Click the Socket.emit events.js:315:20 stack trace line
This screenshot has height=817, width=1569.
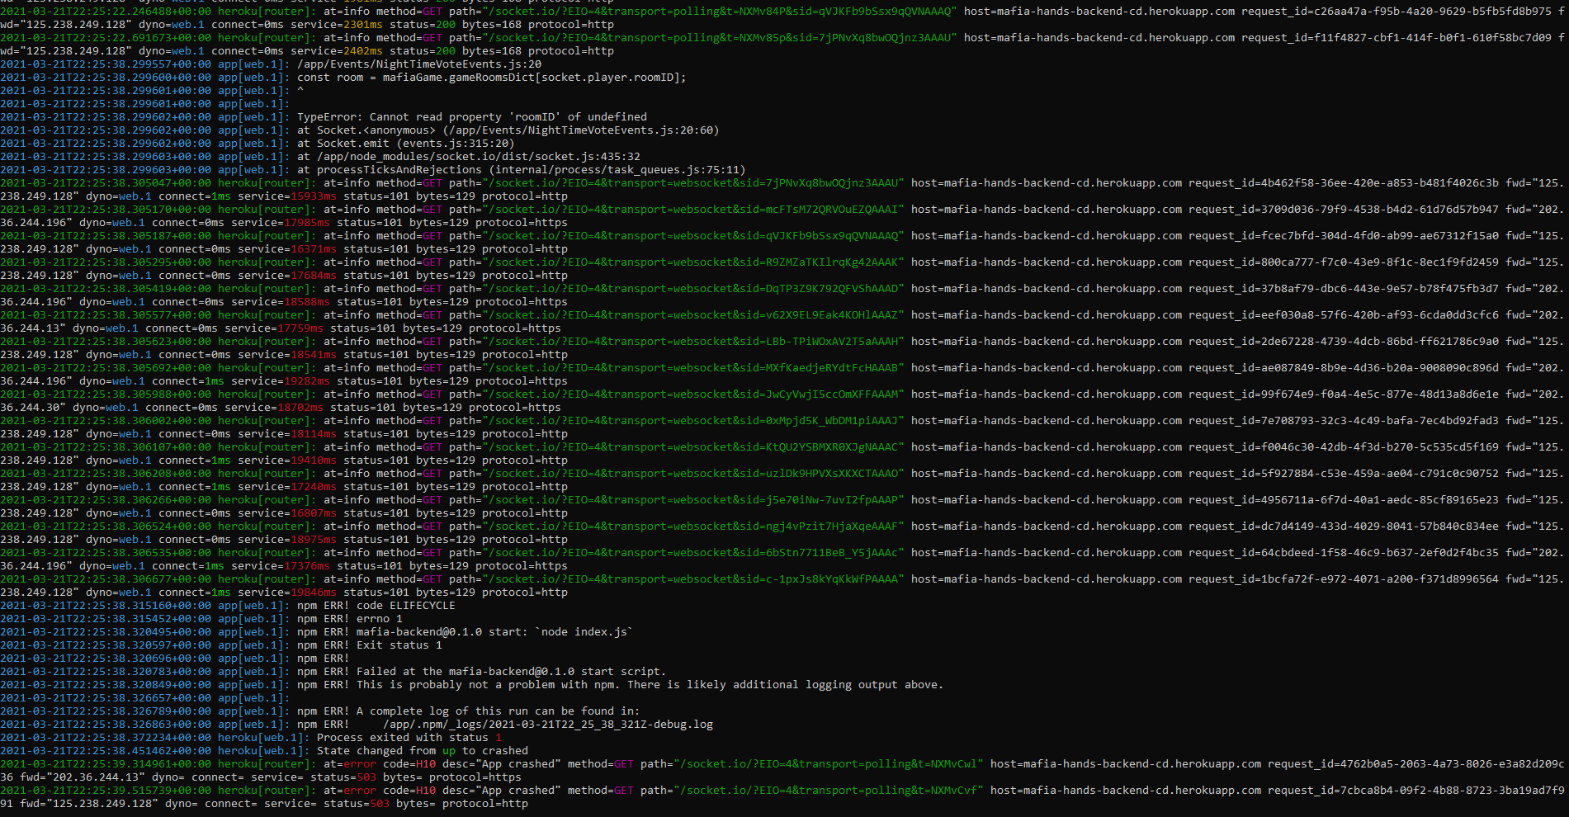(x=404, y=143)
